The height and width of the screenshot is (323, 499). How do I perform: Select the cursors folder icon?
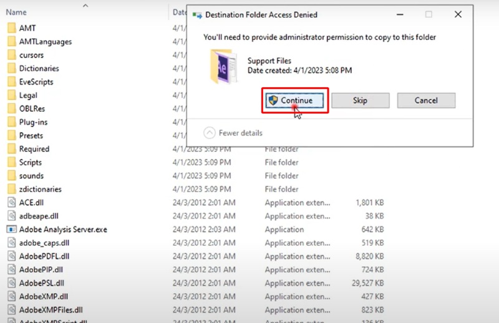tap(12, 55)
